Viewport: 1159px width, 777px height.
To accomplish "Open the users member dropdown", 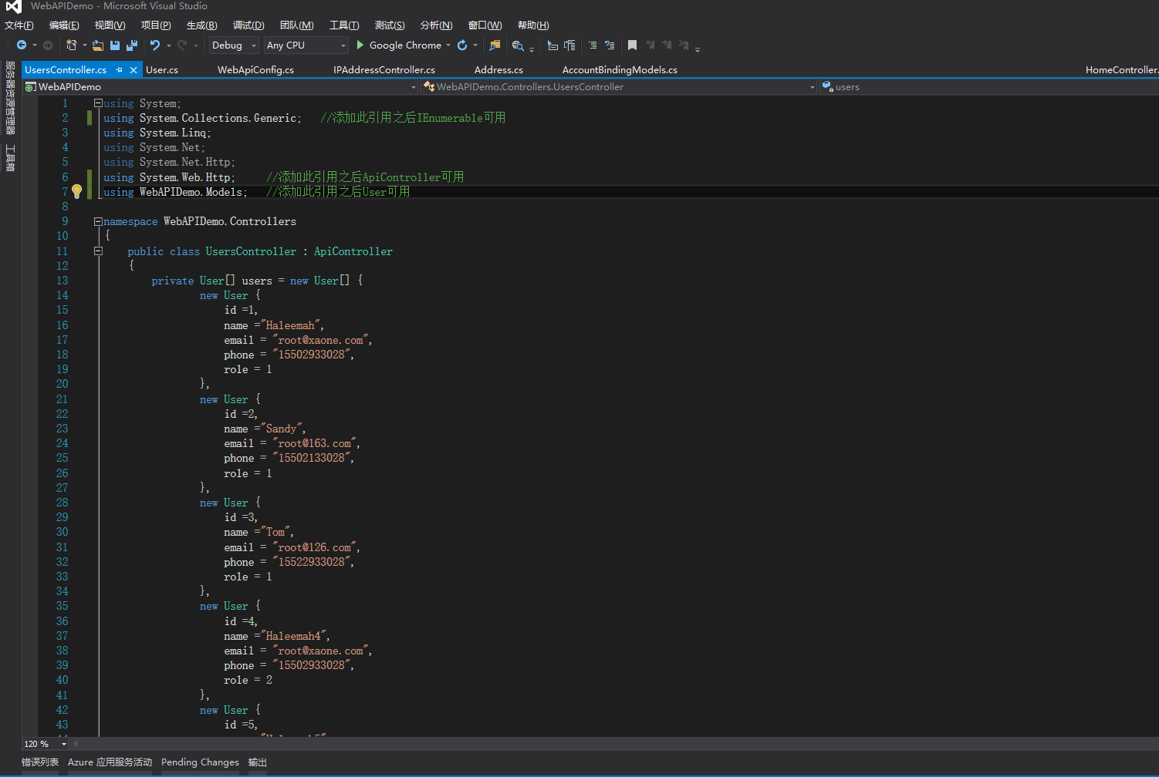I will [989, 87].
